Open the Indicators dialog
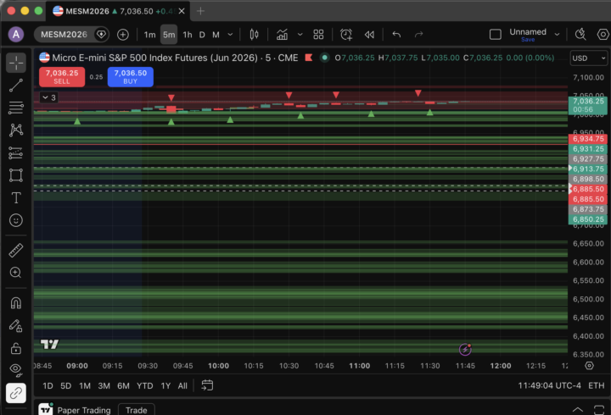Screen dimensions: 611x415 click(282, 35)
